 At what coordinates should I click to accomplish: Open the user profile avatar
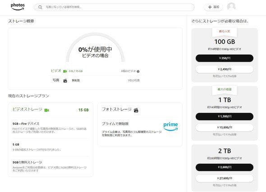coord(231,7)
